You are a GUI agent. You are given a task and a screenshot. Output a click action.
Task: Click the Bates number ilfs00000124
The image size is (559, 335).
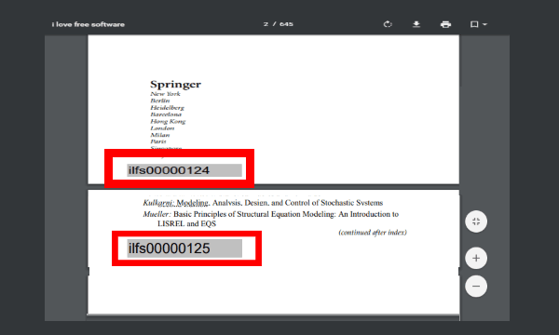[169, 170]
